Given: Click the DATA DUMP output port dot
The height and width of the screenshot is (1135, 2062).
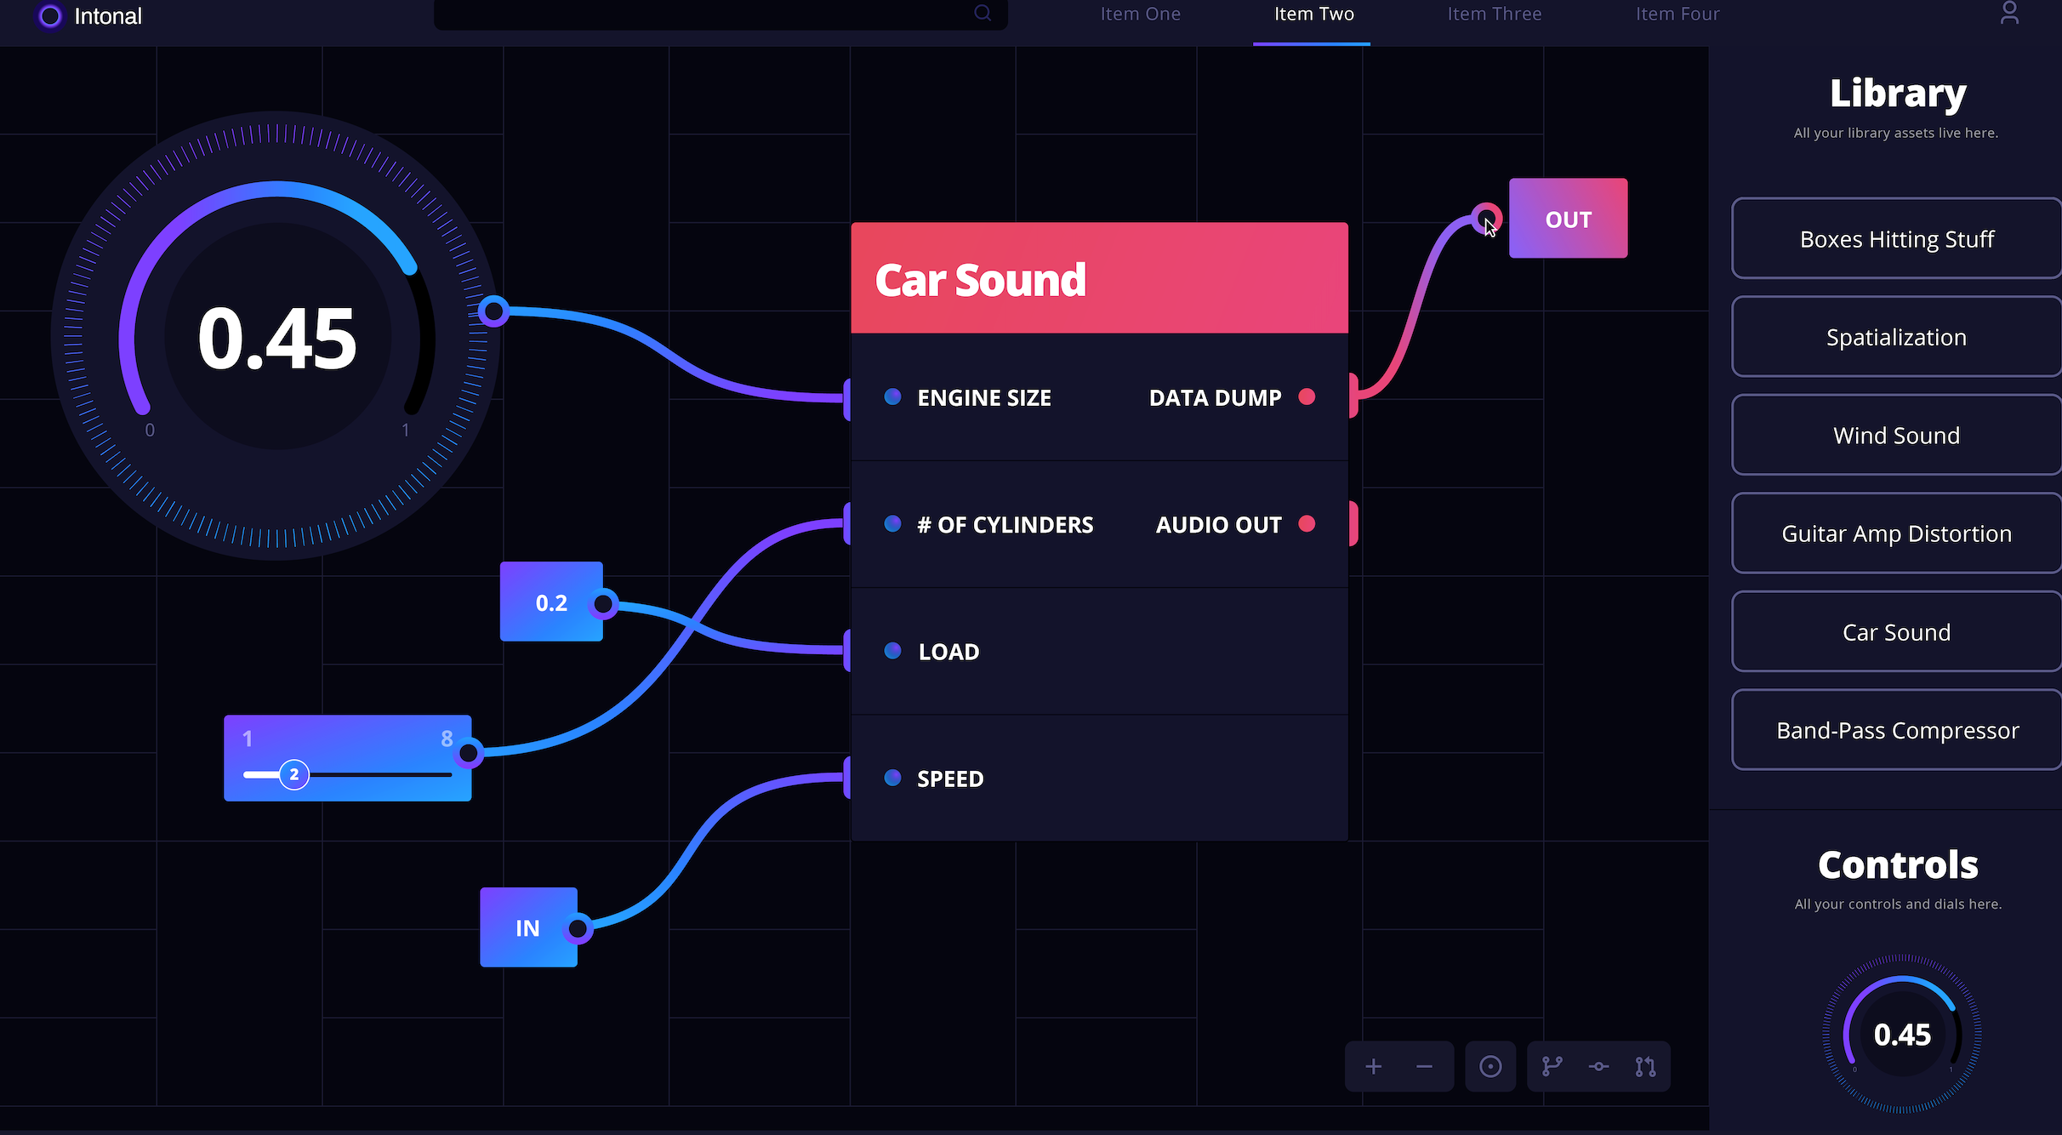Looking at the screenshot, I should [1307, 396].
